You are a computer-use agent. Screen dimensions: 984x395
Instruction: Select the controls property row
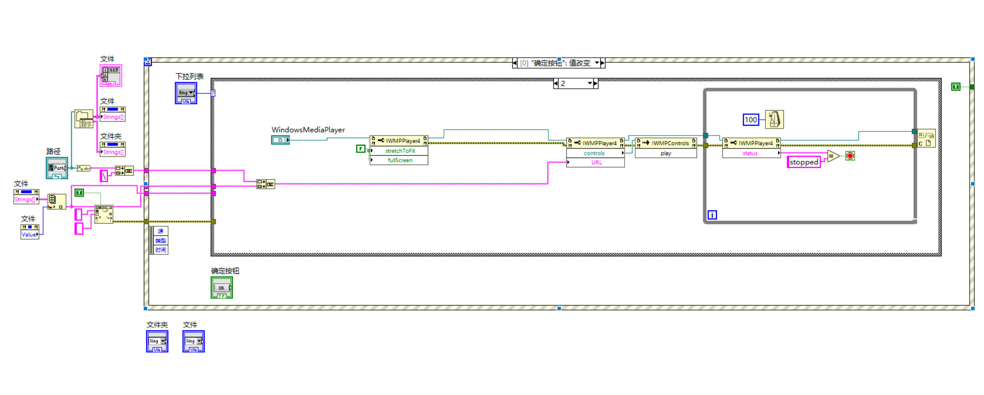(595, 153)
